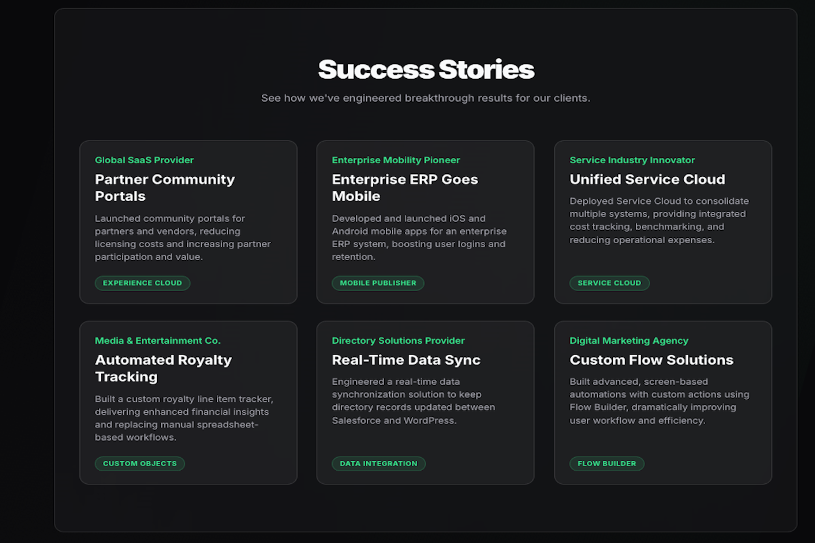
Task: Click the Real-Time Data Sync heading
Action: [x=406, y=360]
